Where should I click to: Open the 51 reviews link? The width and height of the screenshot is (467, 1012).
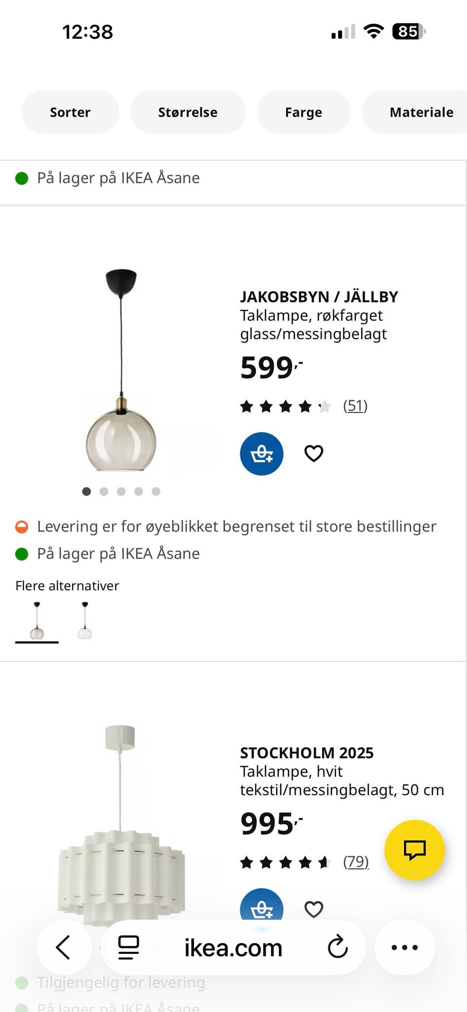[x=355, y=406]
